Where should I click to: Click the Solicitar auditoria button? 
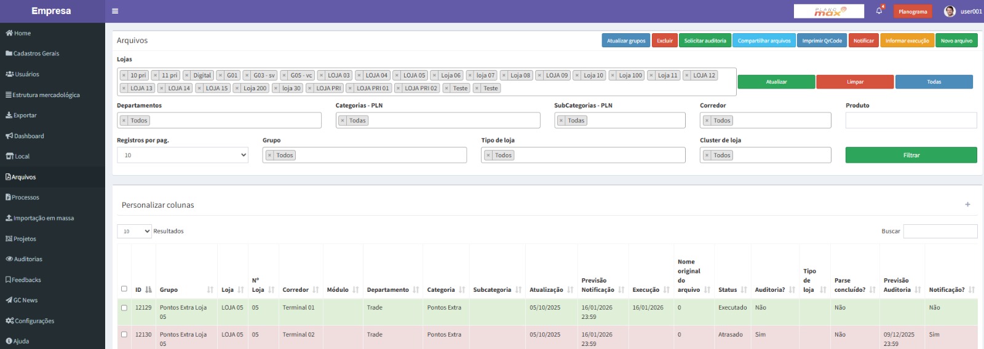point(705,41)
